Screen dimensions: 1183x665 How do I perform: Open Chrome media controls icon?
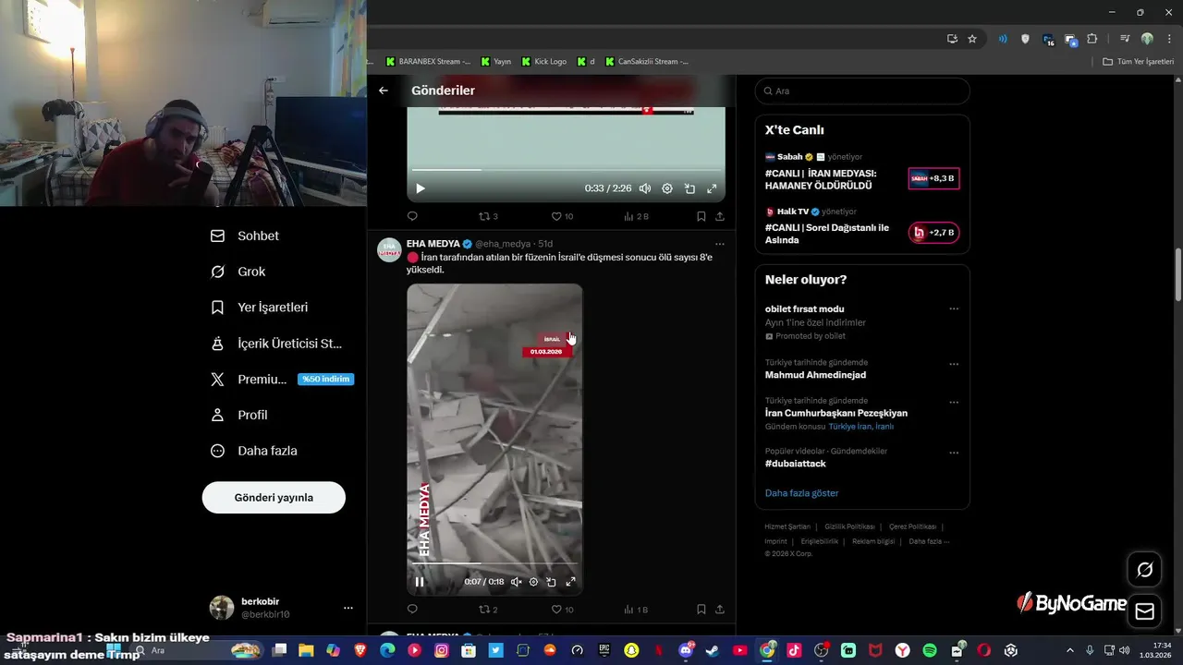coord(1125,39)
